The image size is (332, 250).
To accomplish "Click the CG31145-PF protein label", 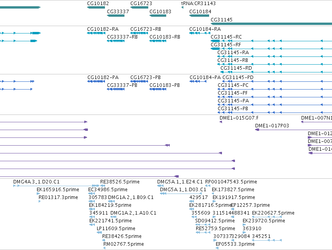I will (x=233, y=93).
